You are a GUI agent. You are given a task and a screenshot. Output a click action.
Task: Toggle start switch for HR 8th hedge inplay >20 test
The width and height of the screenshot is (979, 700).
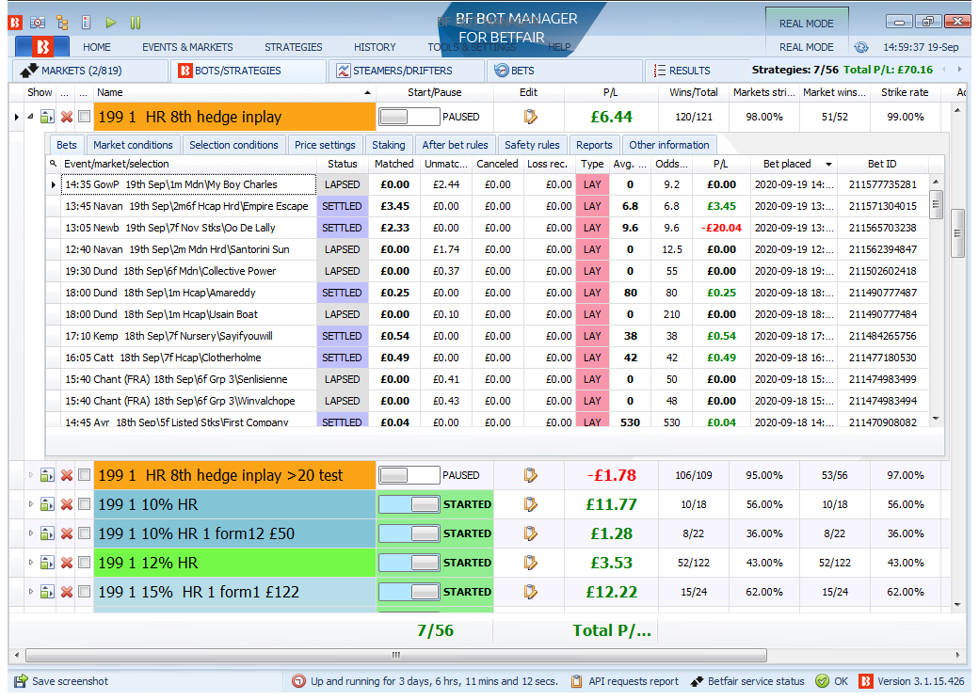point(409,475)
